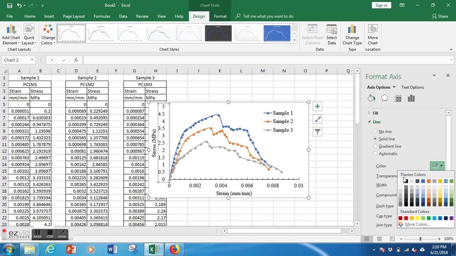The image size is (456, 256).
Task: Click the Sign in button
Action: coord(381,5)
